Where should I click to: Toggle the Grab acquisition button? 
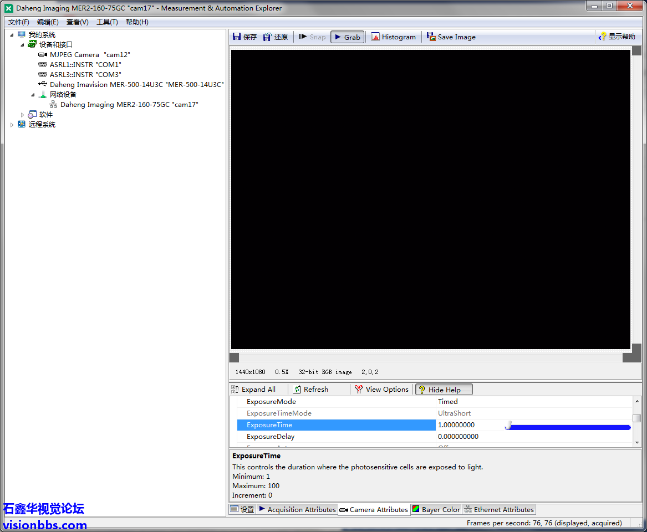348,37
